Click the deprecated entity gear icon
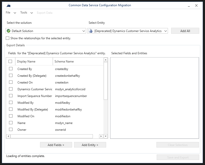This screenshot has height=165, width=205. point(91,31)
